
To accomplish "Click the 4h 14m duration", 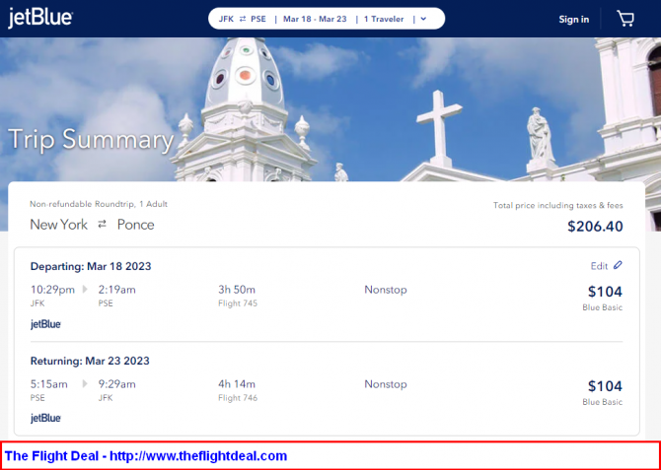I will (237, 384).
